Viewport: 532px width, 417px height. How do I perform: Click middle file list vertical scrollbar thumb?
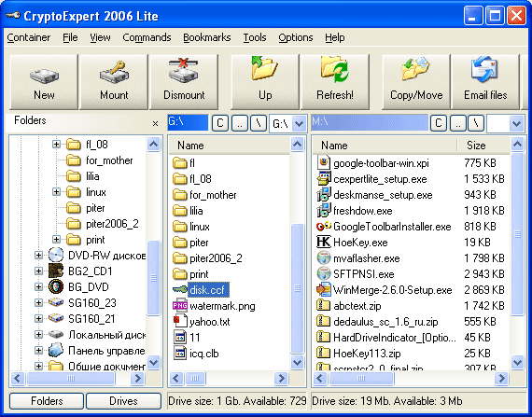tap(297, 288)
